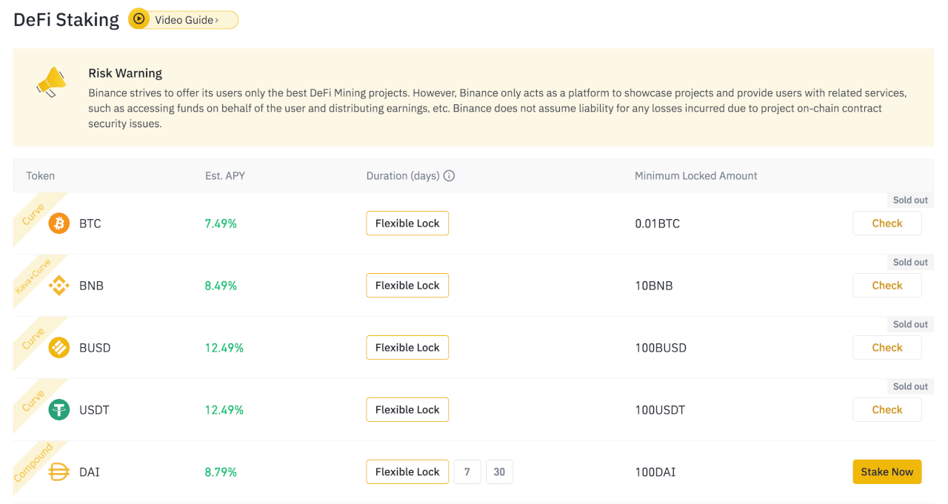Choose the 7 day duration for DAI
Viewport: 948px width, 504px height.
(x=467, y=472)
